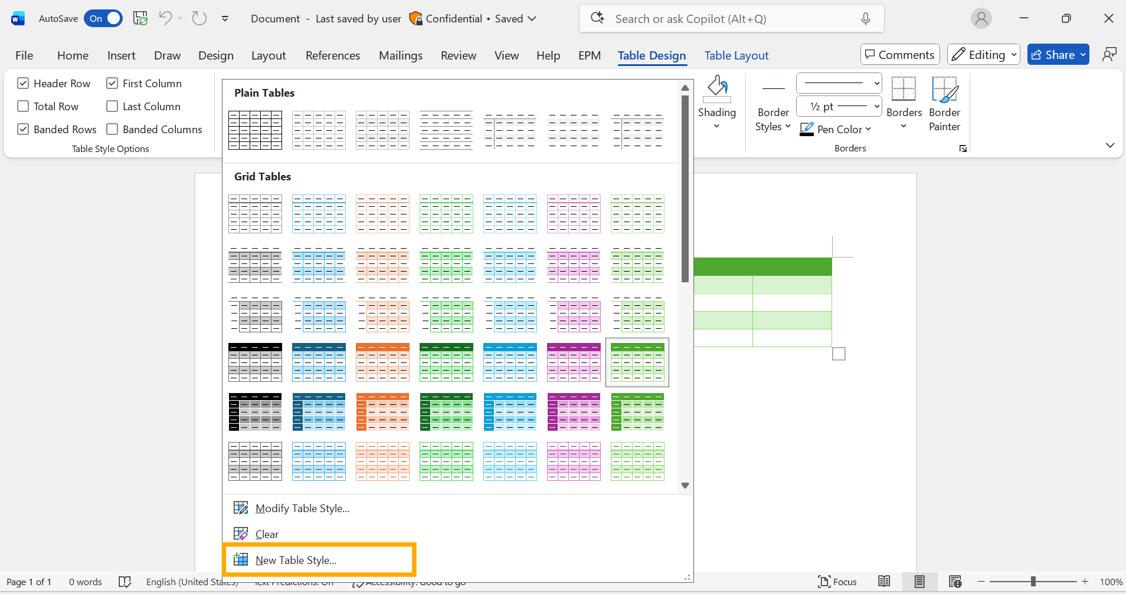This screenshot has height=594, width=1126.
Task: Click the Page 1 of 1 status
Action: point(29,582)
